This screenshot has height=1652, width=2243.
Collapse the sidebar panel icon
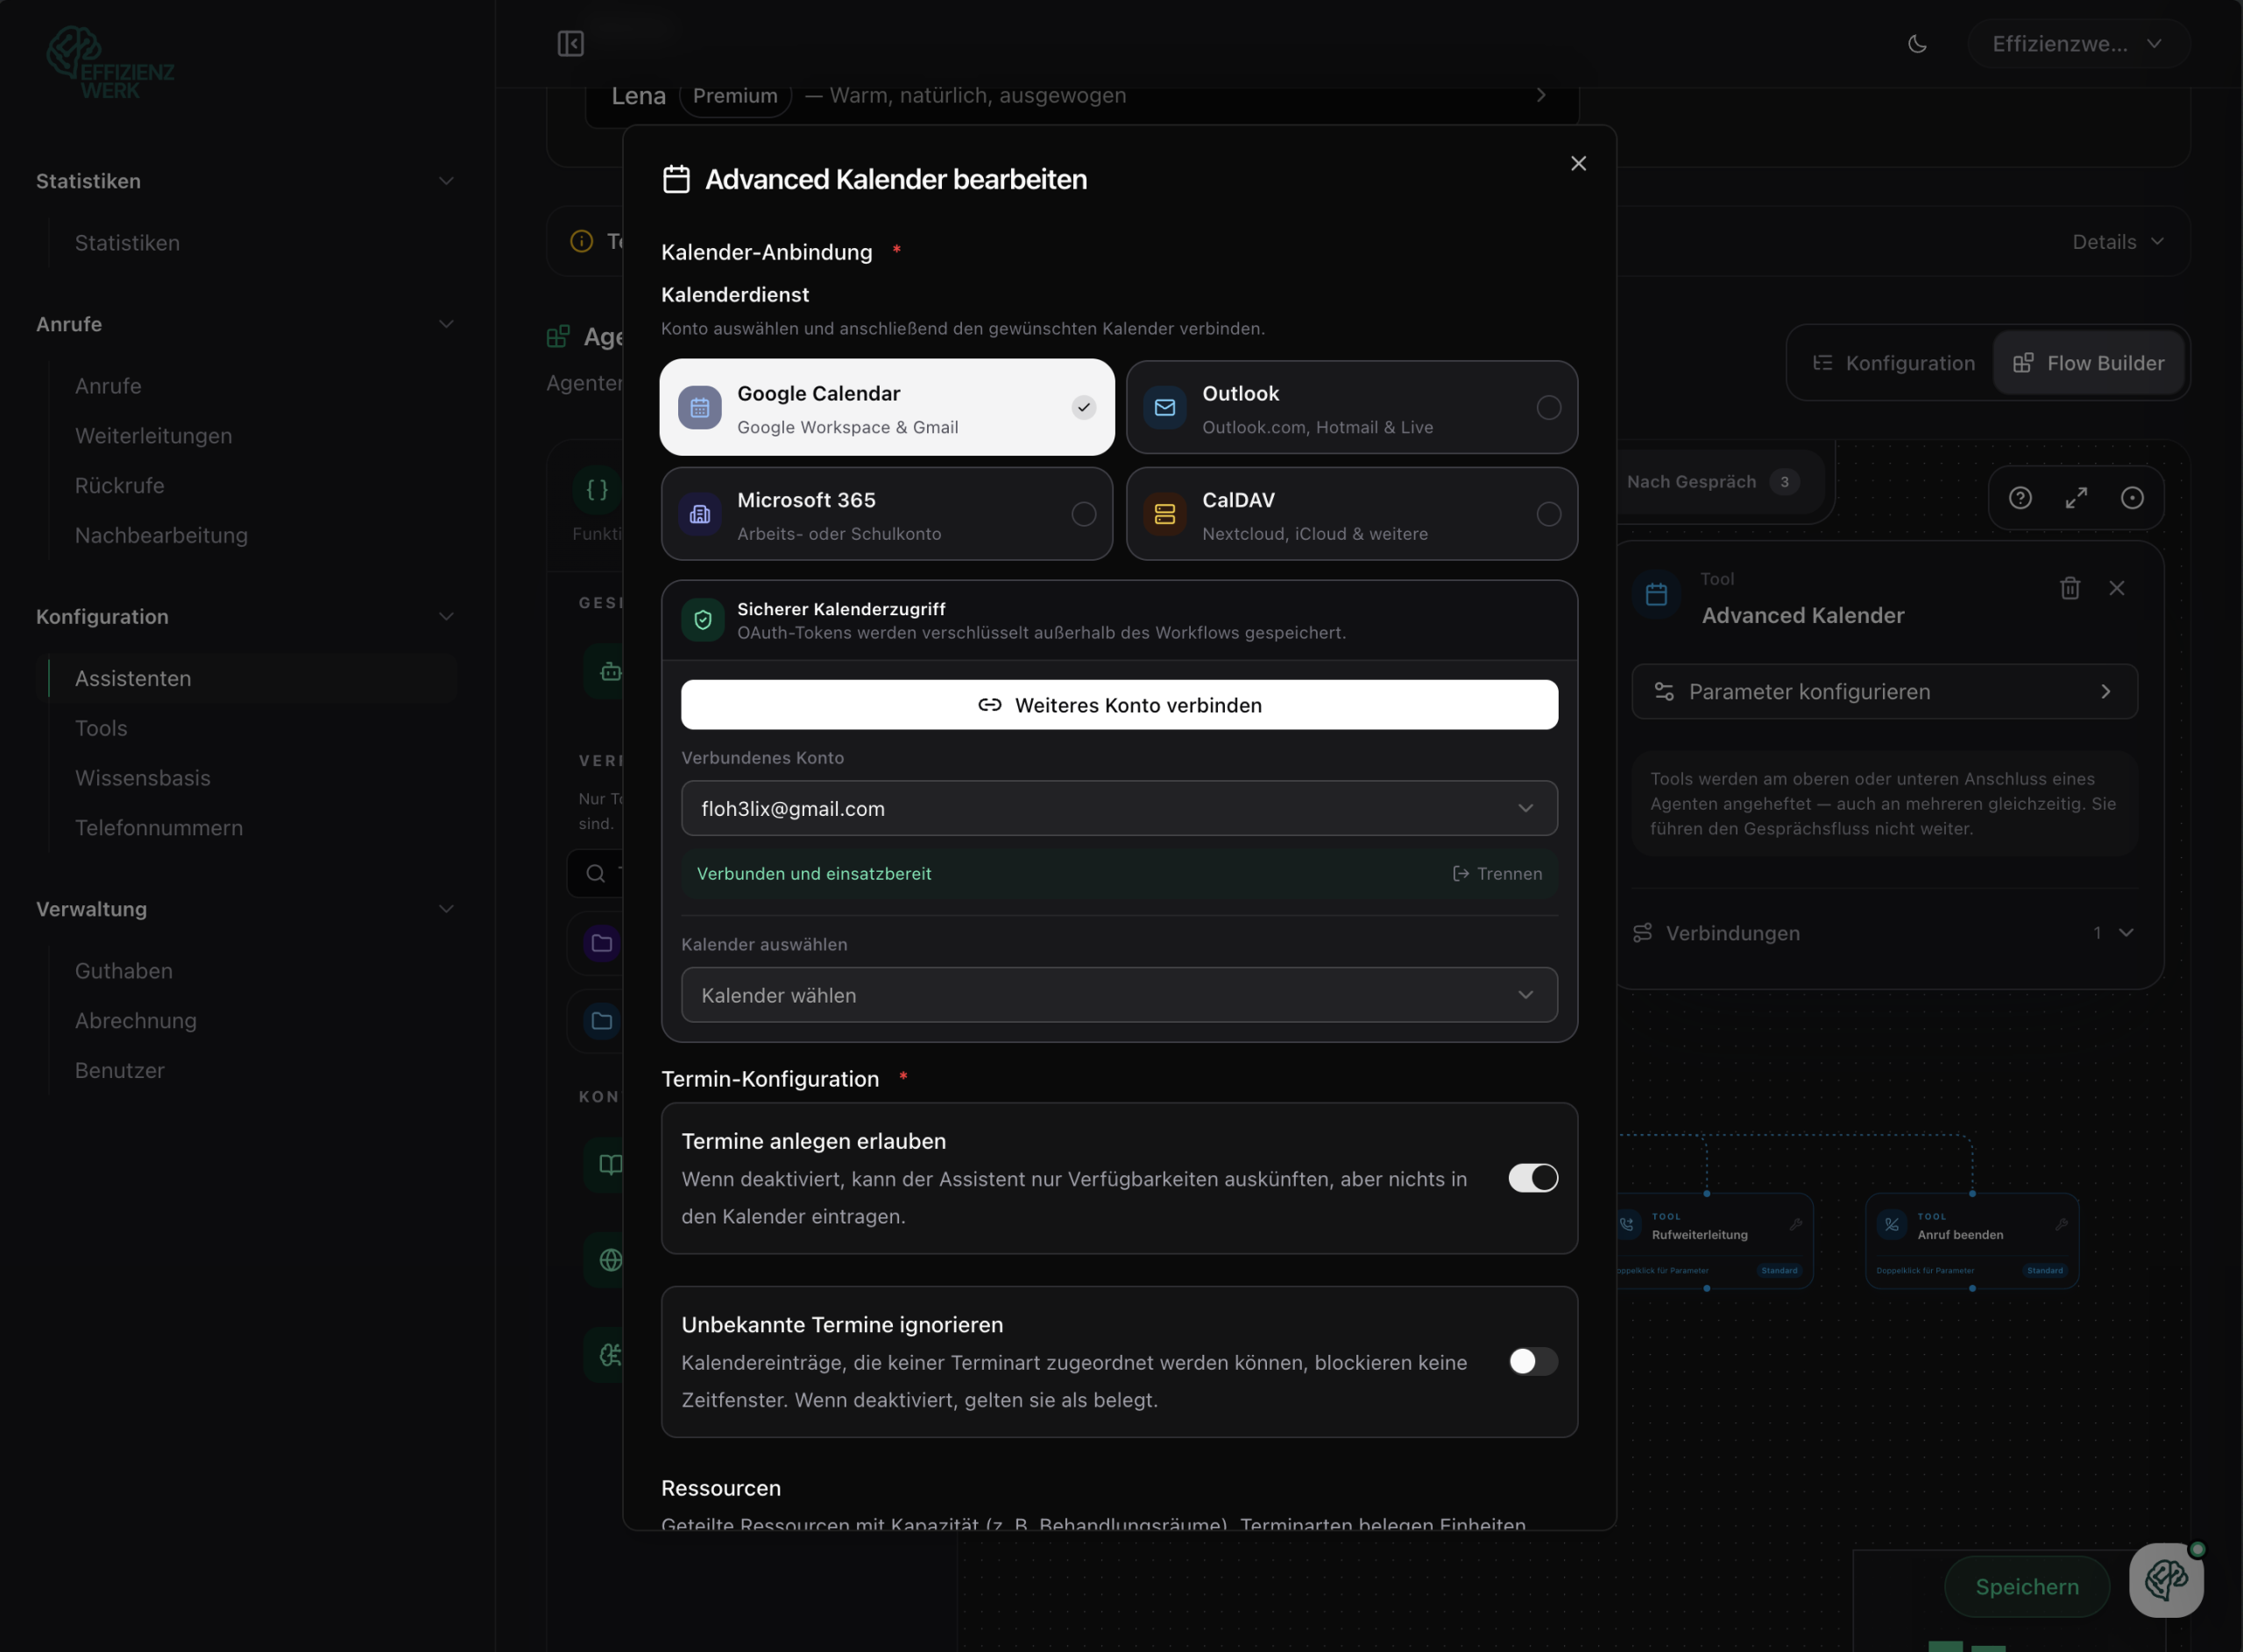pos(570,43)
